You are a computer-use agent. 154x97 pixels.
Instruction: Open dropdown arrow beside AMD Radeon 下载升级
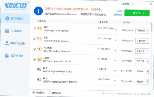[x=148, y=31]
